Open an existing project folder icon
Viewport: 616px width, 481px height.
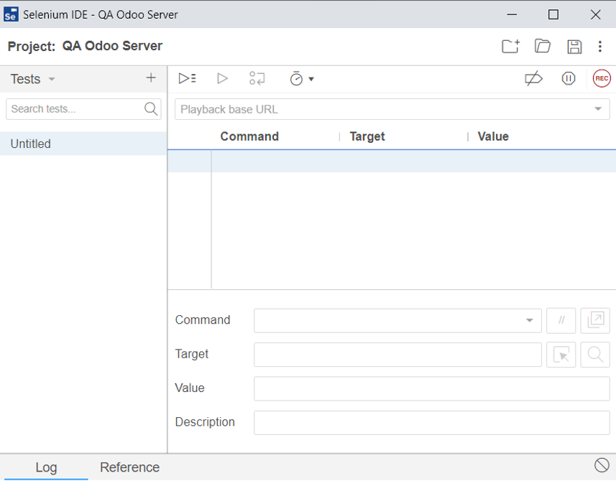coord(543,46)
